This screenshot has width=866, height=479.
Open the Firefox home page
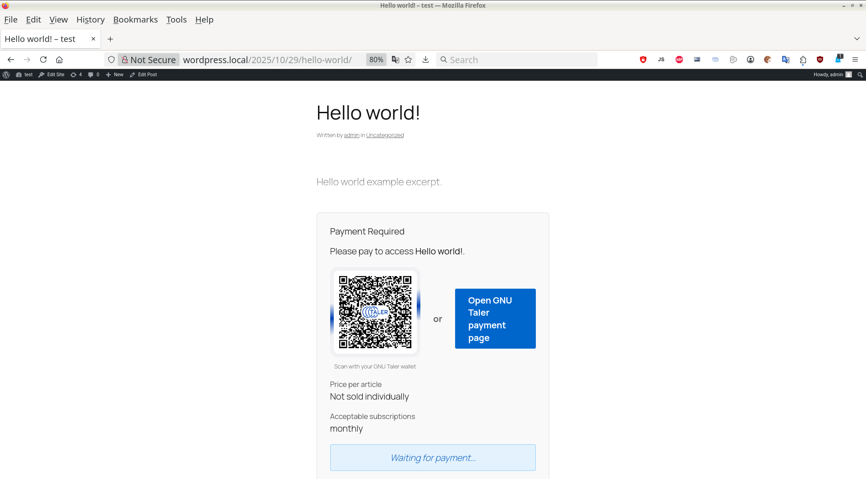tap(59, 60)
